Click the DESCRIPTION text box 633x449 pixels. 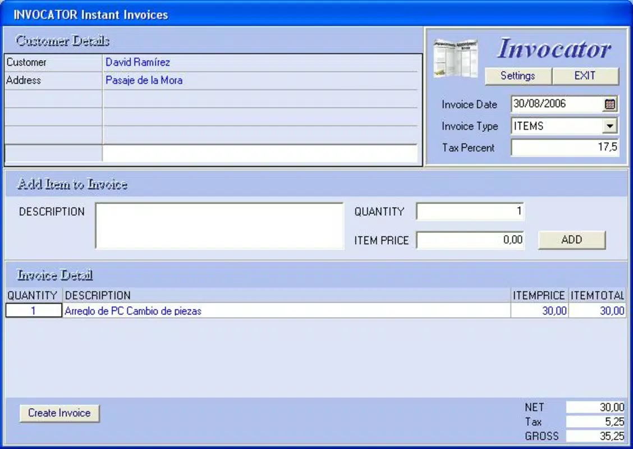tap(219, 226)
